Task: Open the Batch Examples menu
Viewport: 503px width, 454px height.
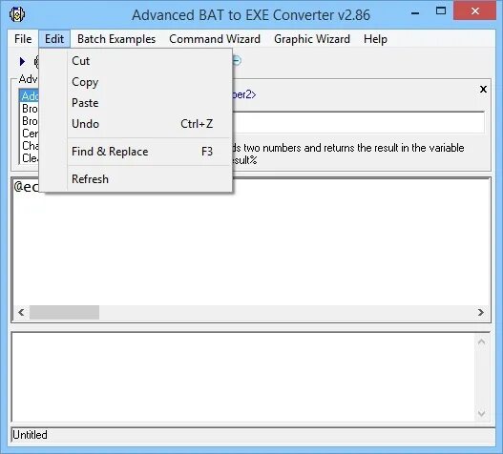Action: point(116,39)
